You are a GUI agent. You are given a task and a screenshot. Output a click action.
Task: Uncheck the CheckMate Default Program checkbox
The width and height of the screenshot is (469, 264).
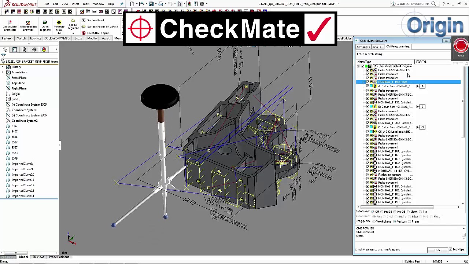pyautogui.click(x=363, y=66)
